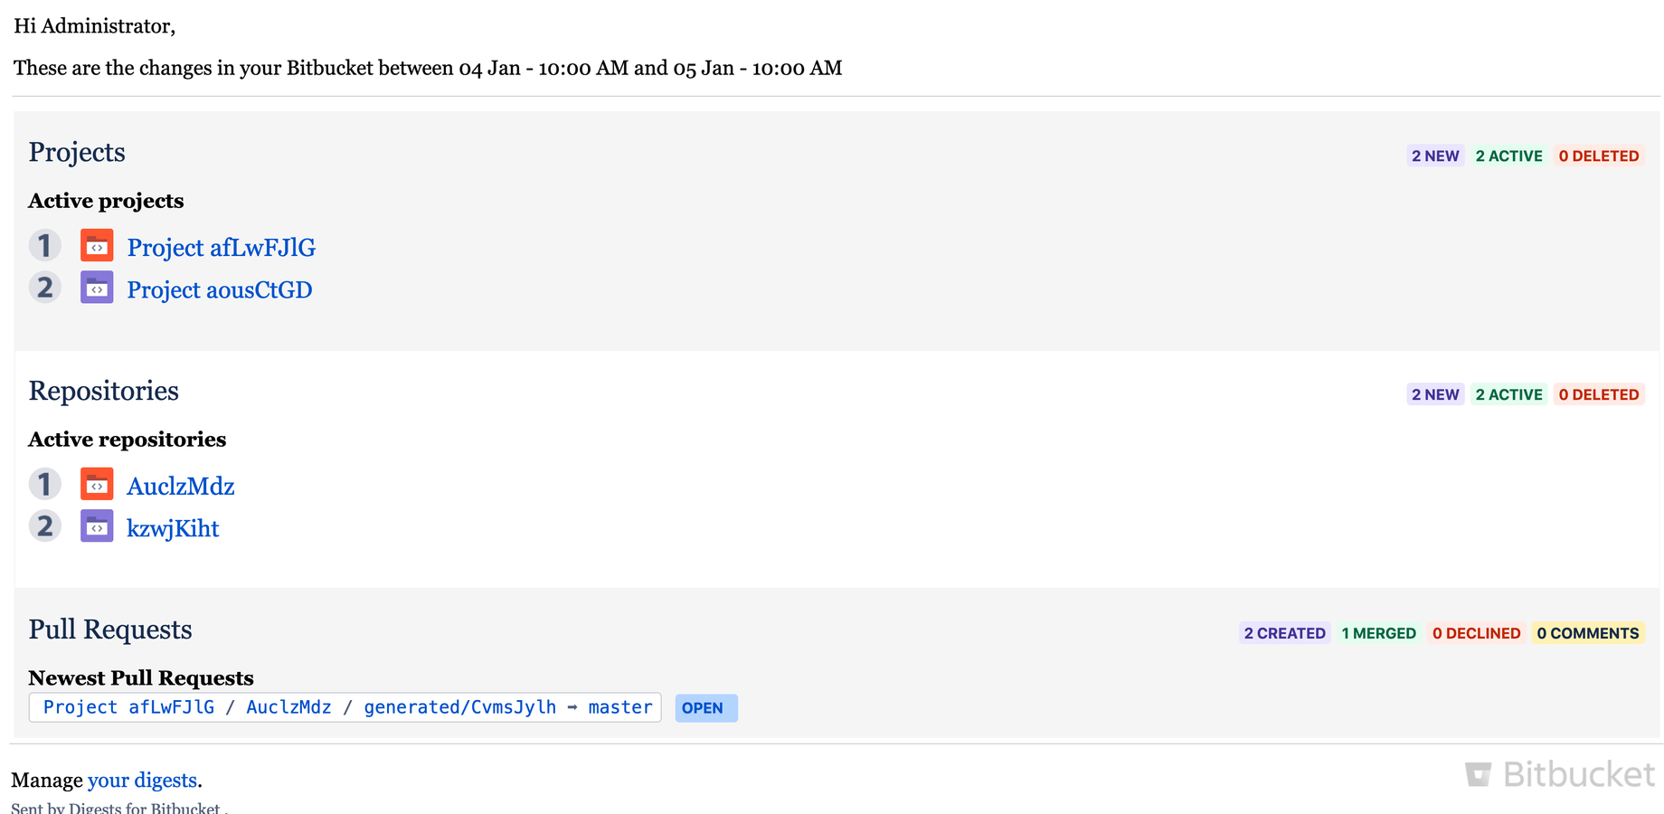The height and width of the screenshot is (814, 1664).
Task: Click the 0 DELETED badge in Projects
Action: (x=1599, y=156)
